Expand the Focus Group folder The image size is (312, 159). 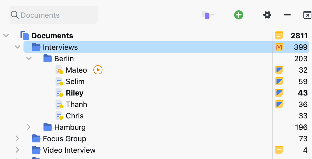[x=17, y=138]
